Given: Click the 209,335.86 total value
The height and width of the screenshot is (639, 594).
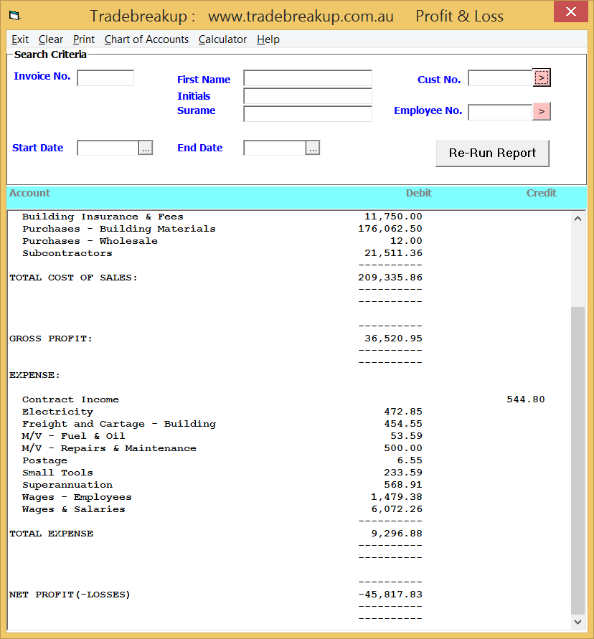Looking at the screenshot, I should point(390,278).
